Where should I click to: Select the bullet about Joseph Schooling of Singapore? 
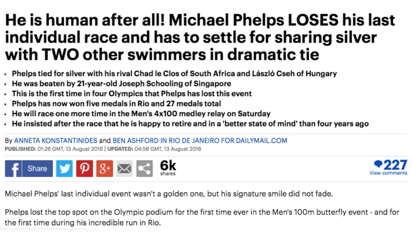click(x=122, y=83)
